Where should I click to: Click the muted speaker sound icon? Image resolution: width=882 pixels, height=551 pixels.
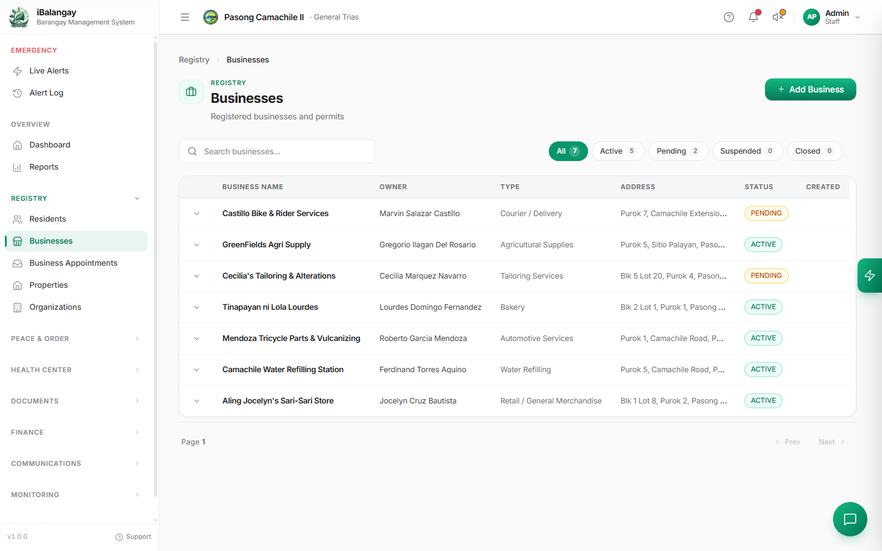(778, 17)
